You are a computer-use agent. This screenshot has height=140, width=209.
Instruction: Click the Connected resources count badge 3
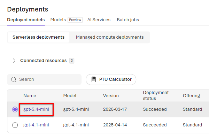(72, 61)
